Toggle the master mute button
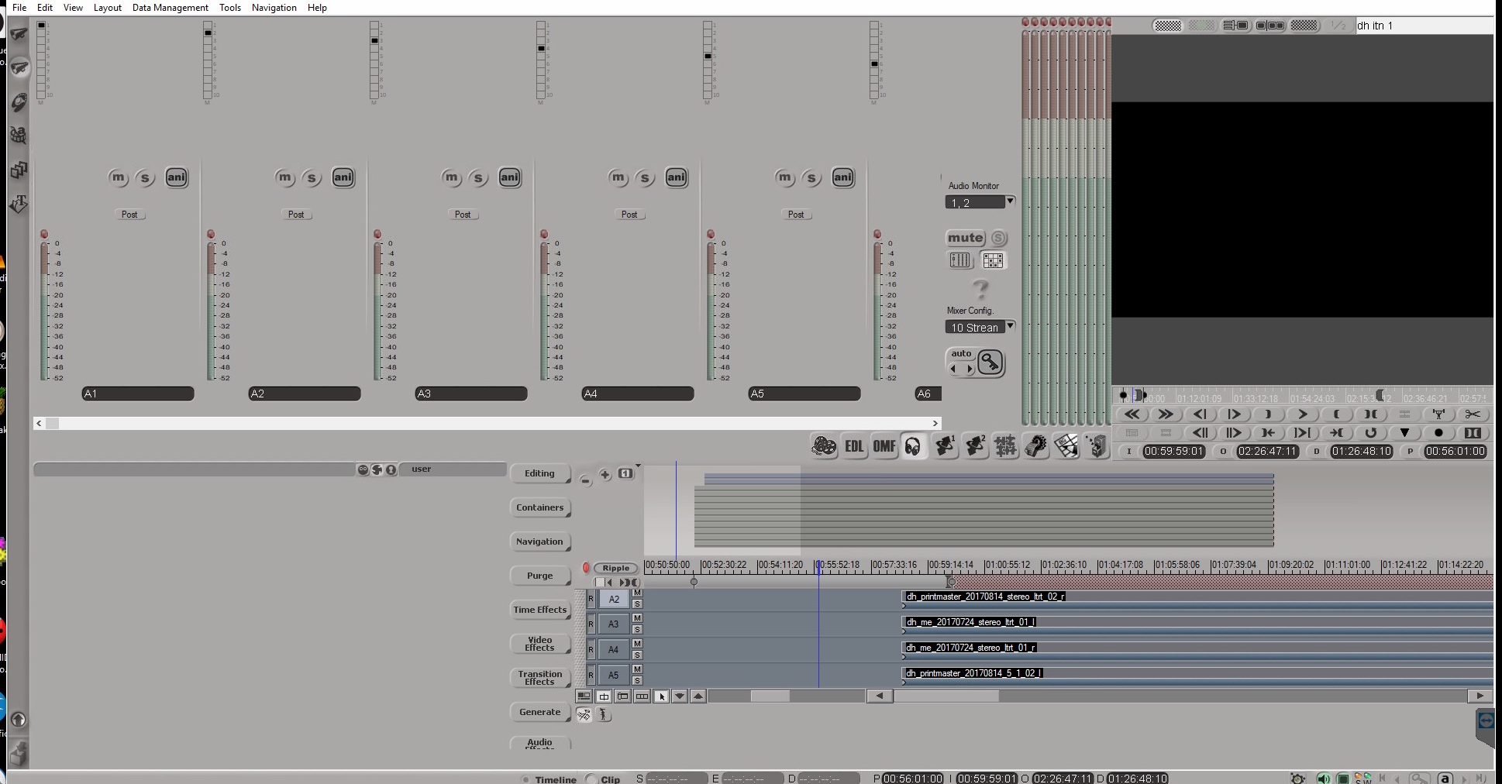 click(x=966, y=238)
